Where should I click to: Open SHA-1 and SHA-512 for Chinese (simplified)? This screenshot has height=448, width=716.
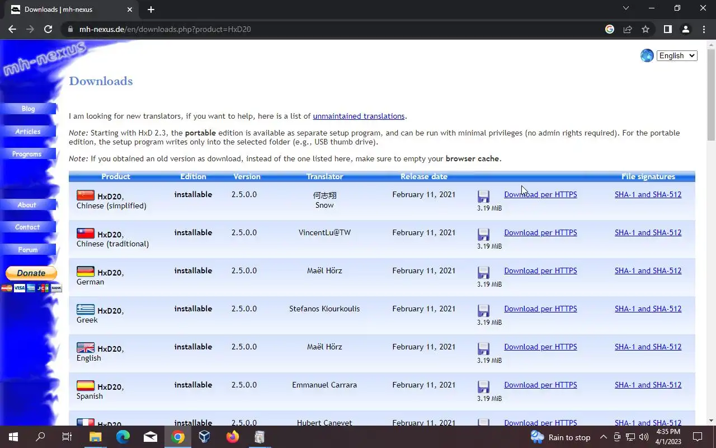pyautogui.click(x=648, y=194)
